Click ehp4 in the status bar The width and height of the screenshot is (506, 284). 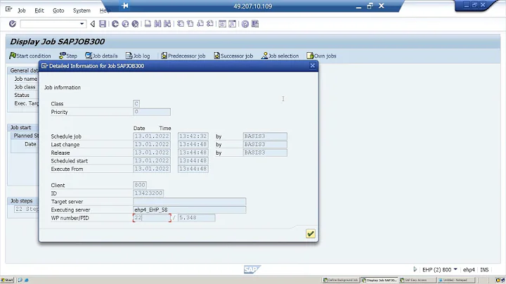[x=469, y=269]
